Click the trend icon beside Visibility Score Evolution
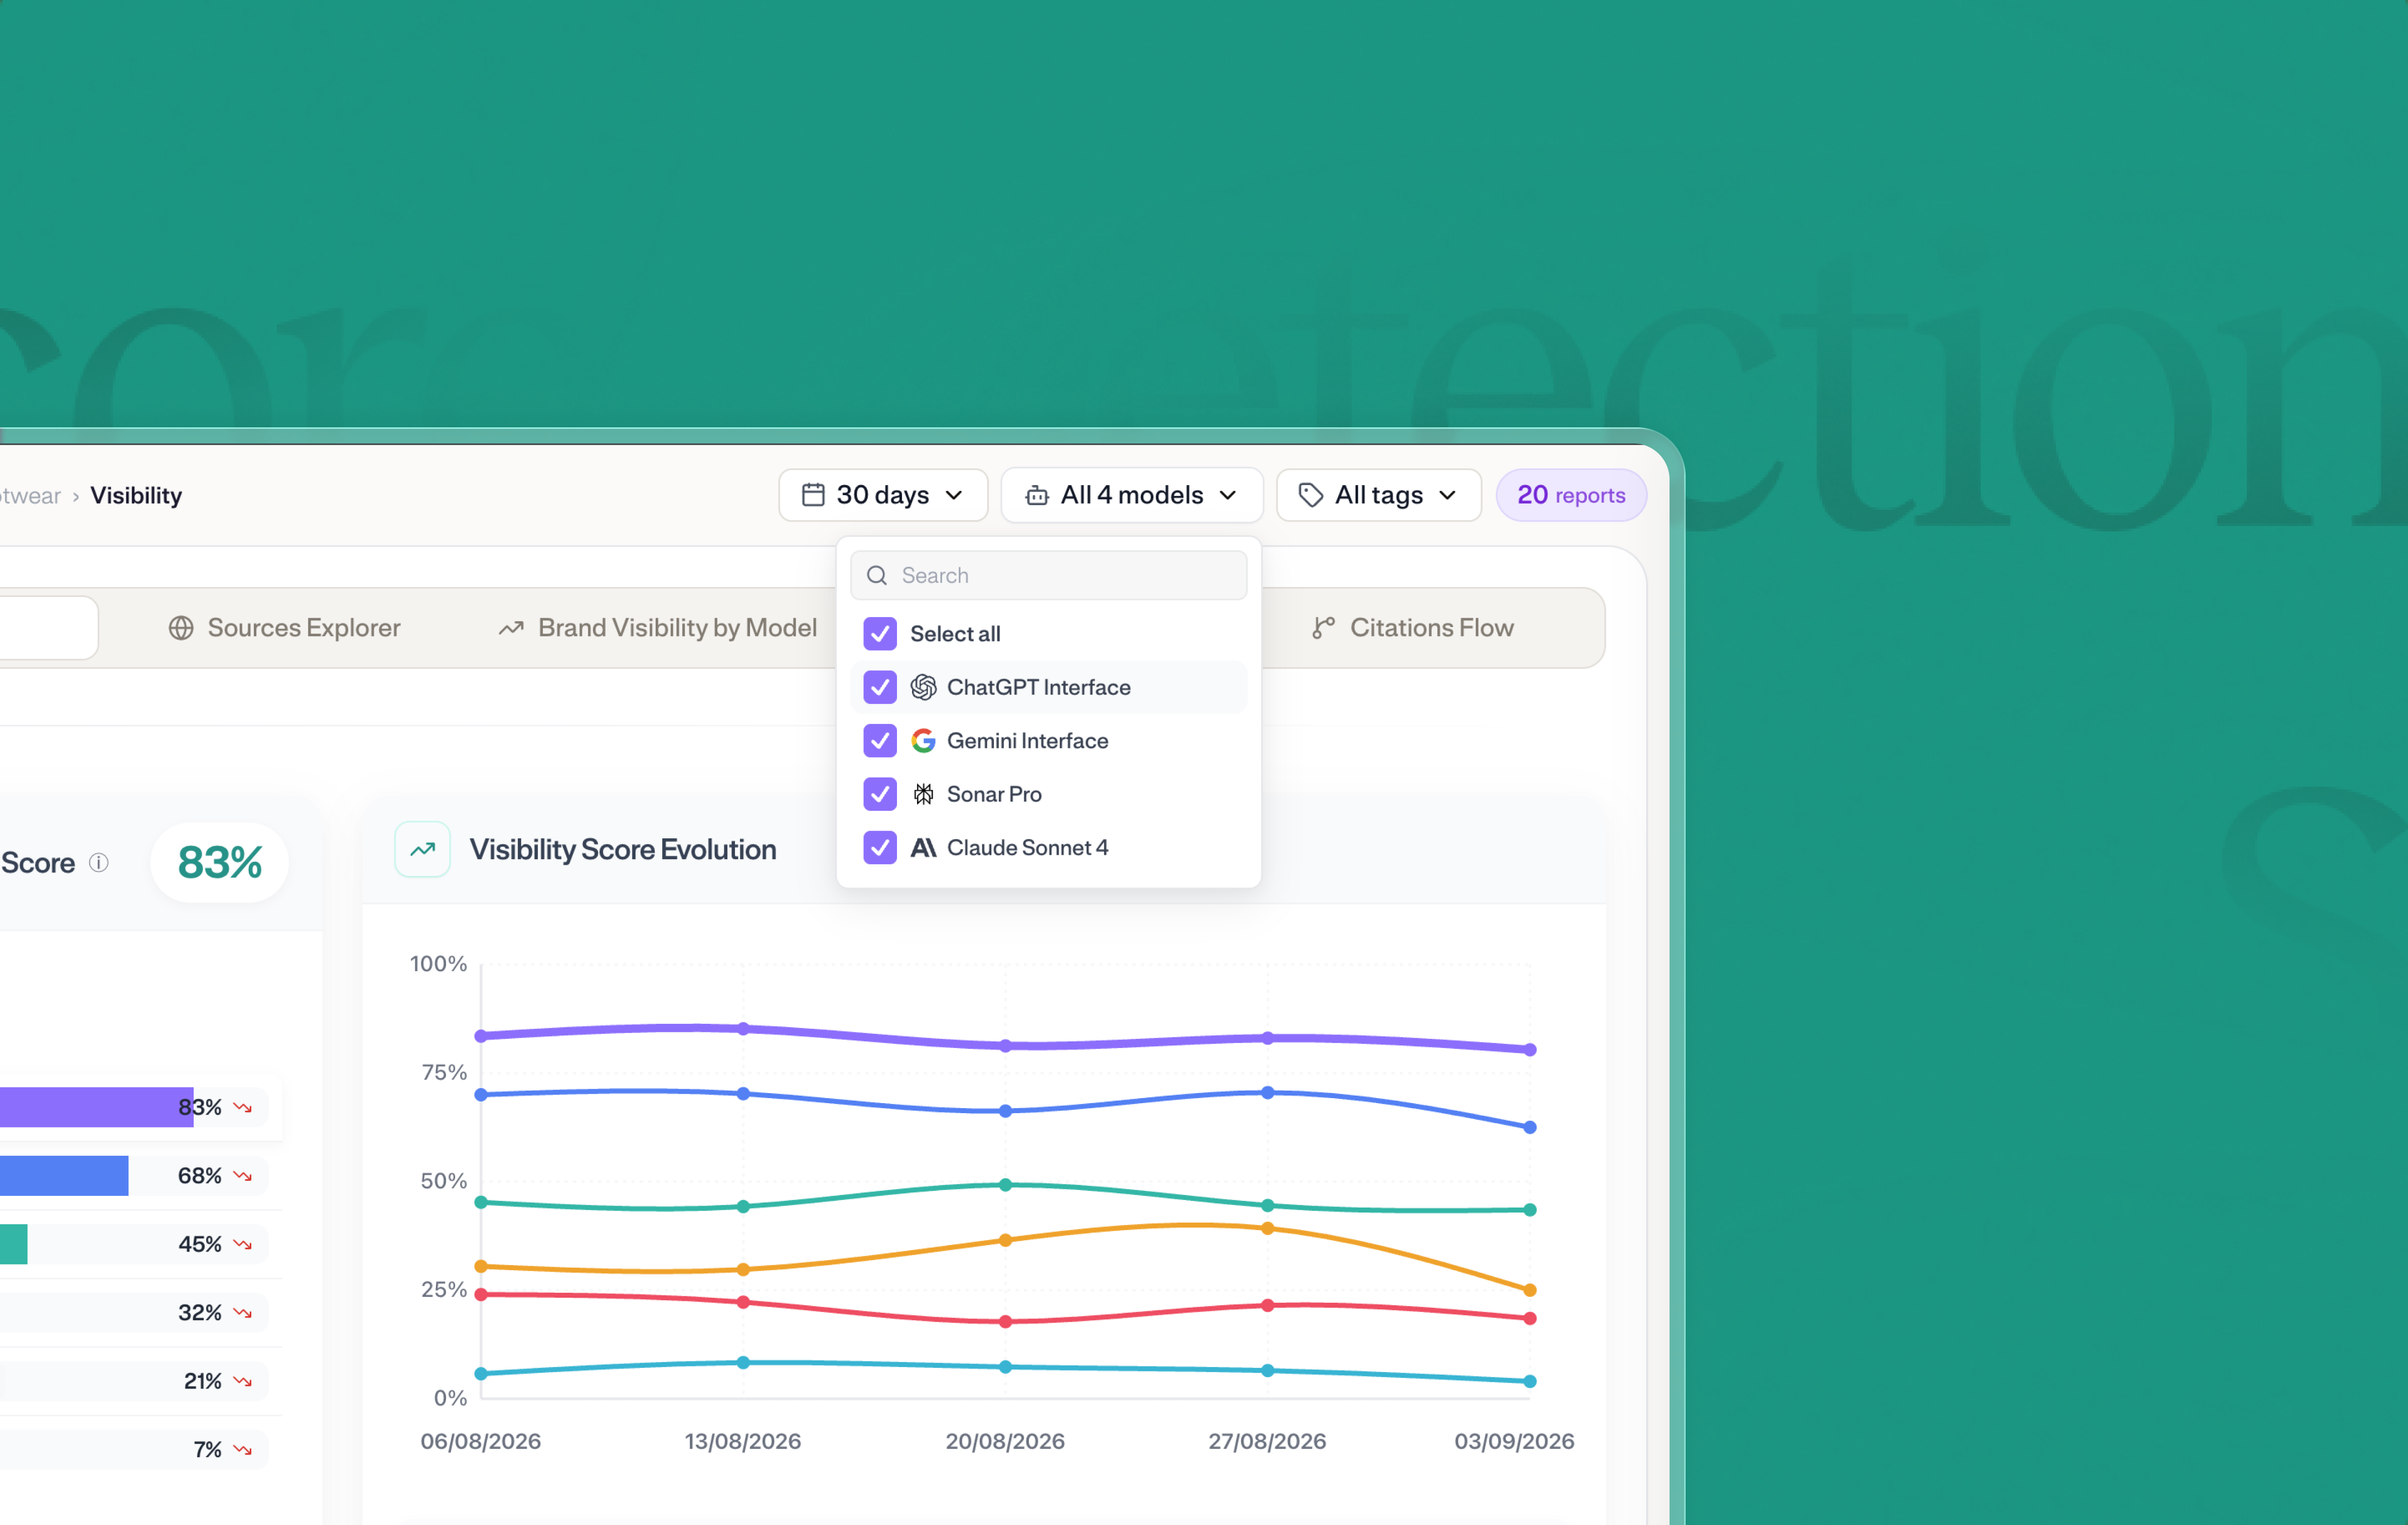The height and width of the screenshot is (1525, 2408). pyautogui.click(x=422, y=849)
